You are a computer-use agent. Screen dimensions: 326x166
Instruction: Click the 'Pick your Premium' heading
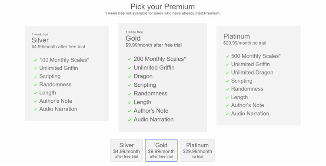tap(163, 7)
